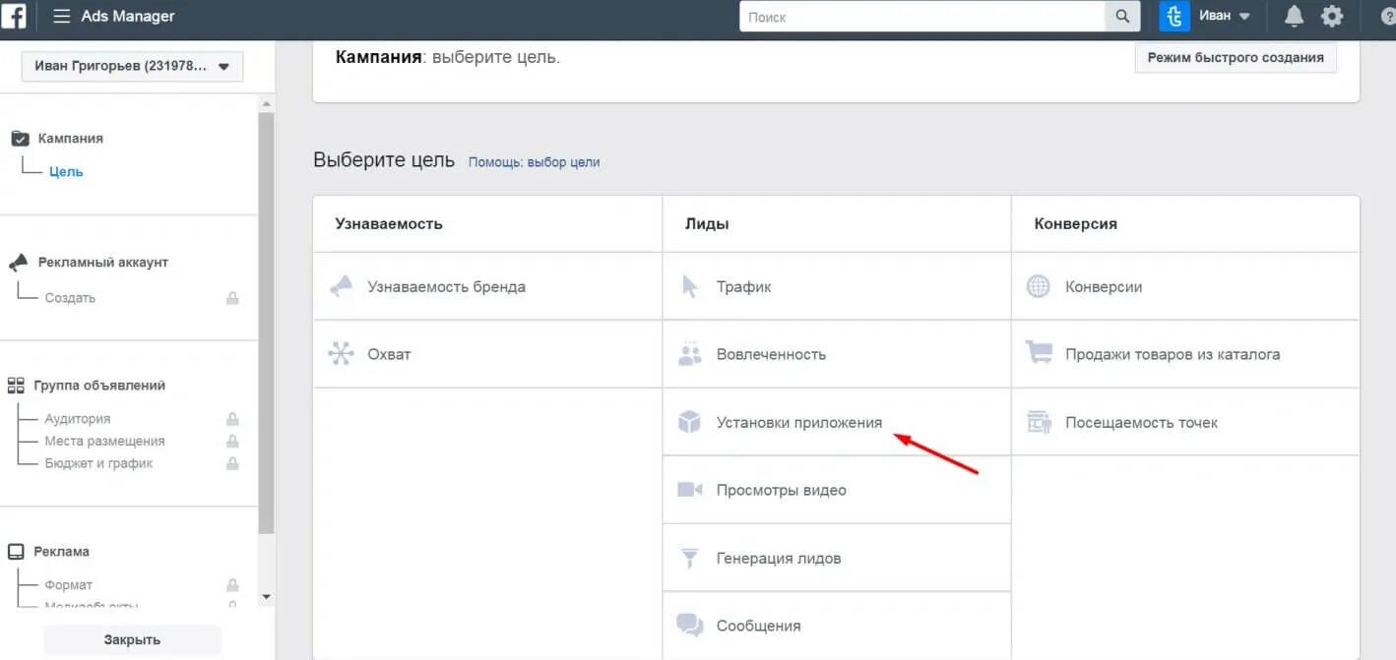Choose the Посещаемость точек objective
This screenshot has height=660, width=1396.
coord(1185,422)
